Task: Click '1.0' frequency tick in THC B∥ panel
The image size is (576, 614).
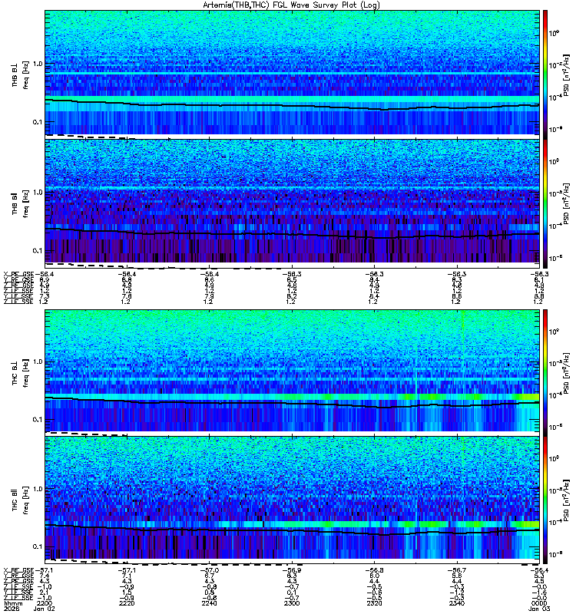Action: pyautogui.click(x=38, y=489)
